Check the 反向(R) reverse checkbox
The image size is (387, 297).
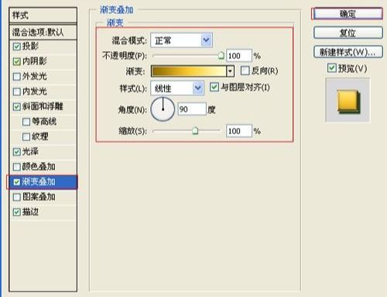point(245,71)
